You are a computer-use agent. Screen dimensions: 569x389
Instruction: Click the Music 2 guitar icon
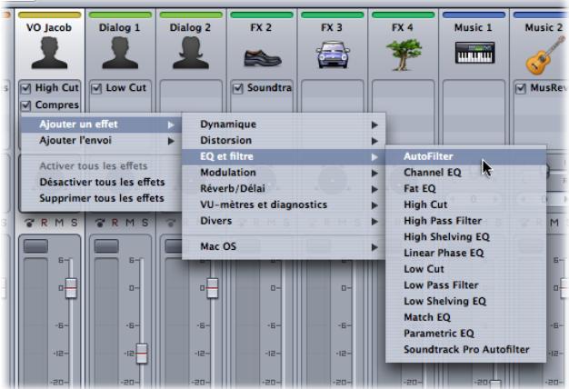click(x=545, y=55)
